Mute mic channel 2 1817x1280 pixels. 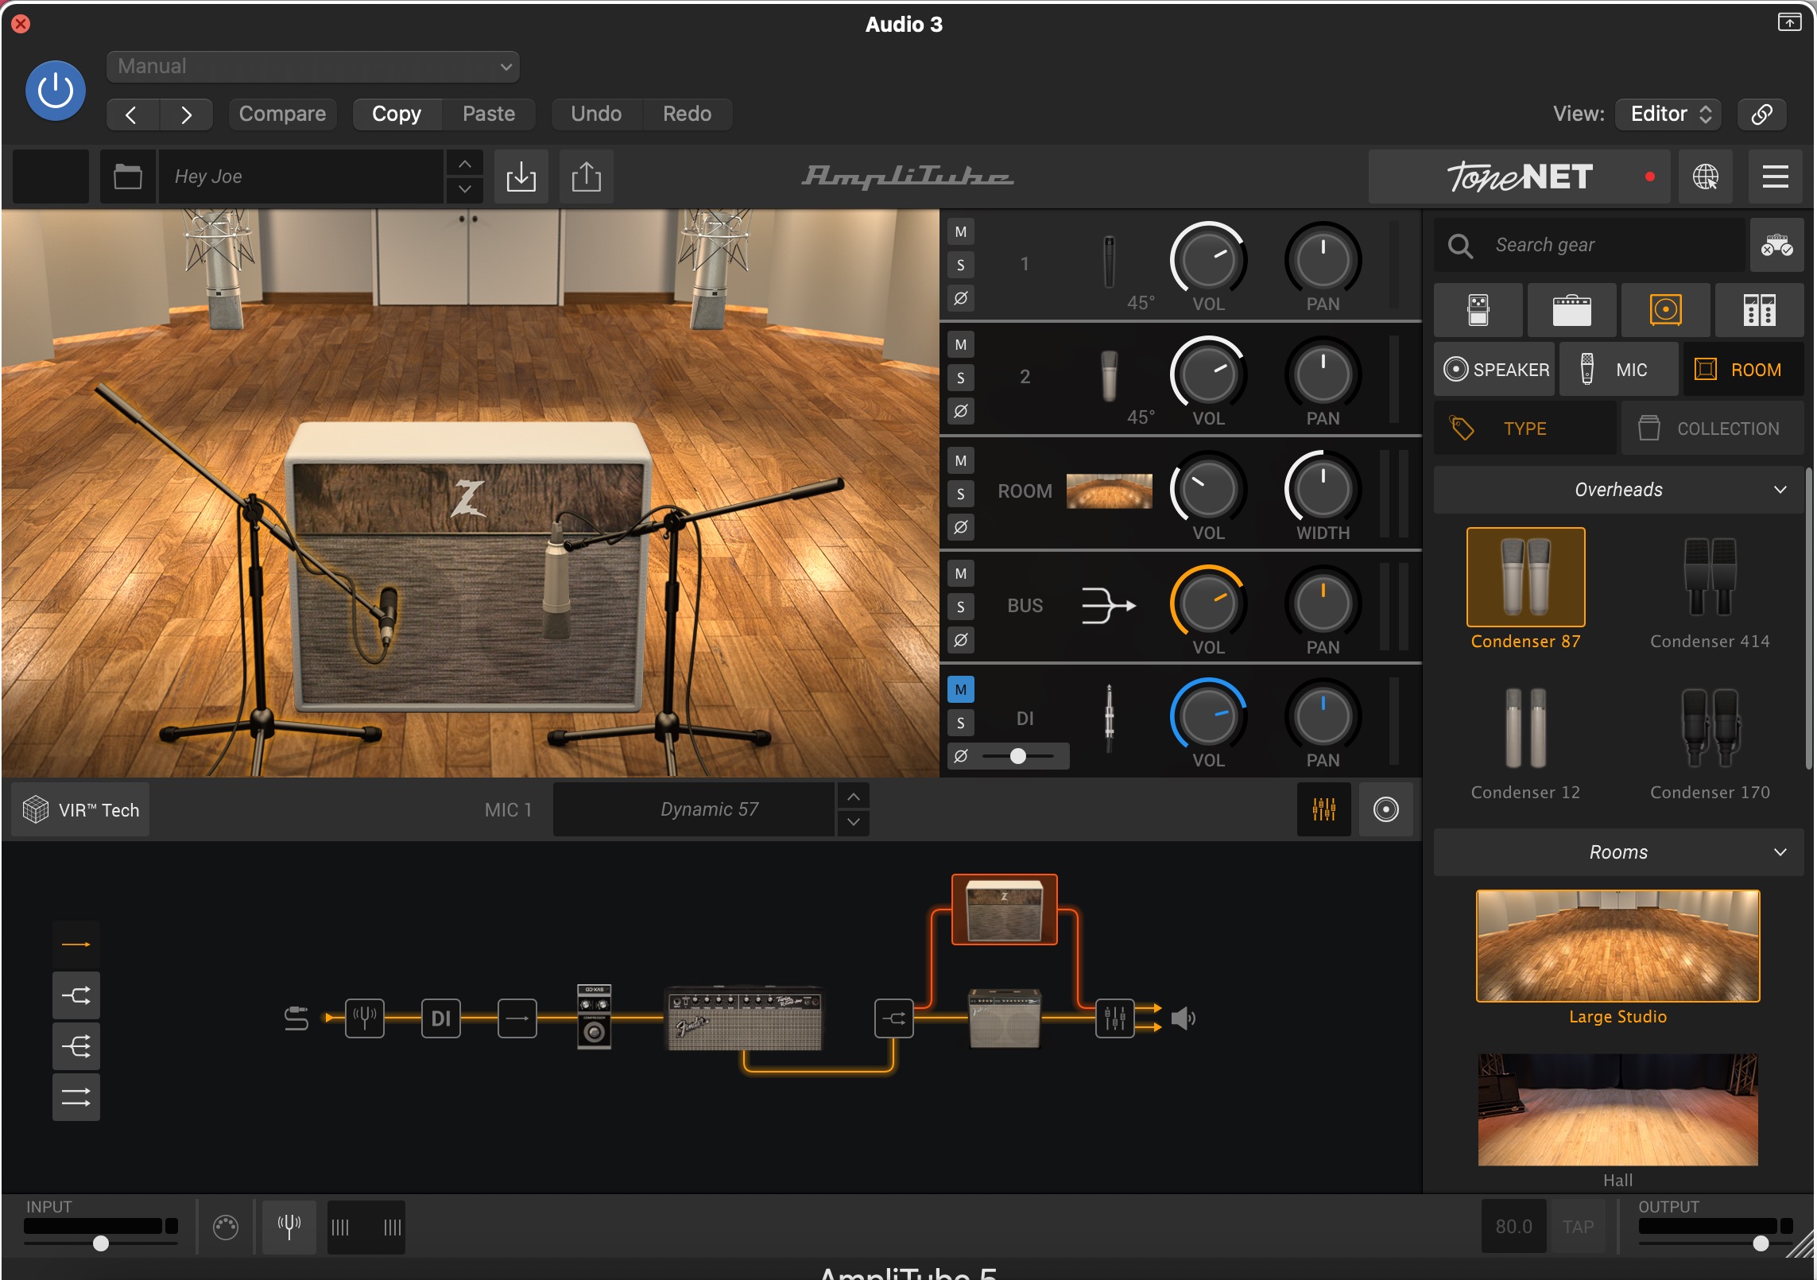(960, 345)
